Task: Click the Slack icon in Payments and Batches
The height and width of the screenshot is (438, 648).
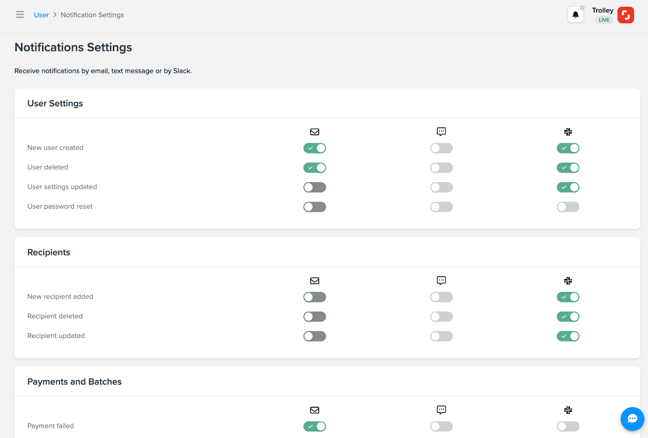Action: click(x=568, y=410)
